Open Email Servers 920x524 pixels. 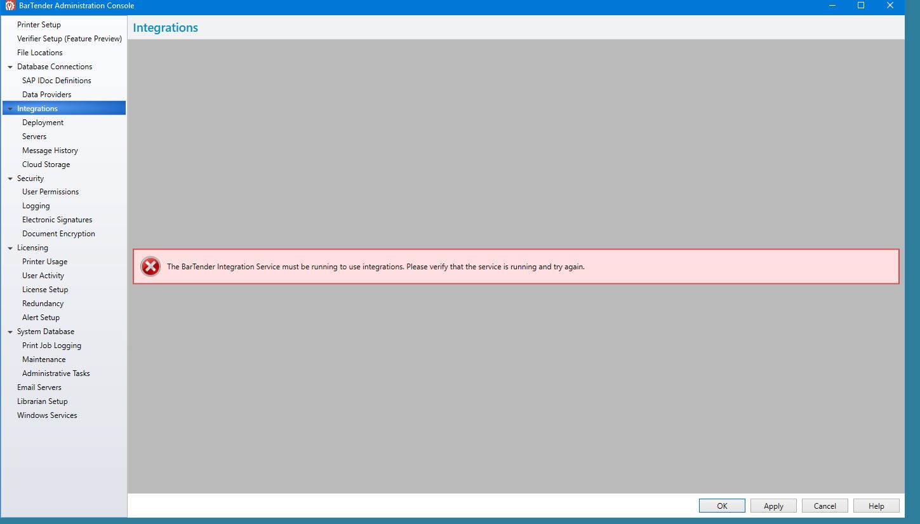coord(39,387)
